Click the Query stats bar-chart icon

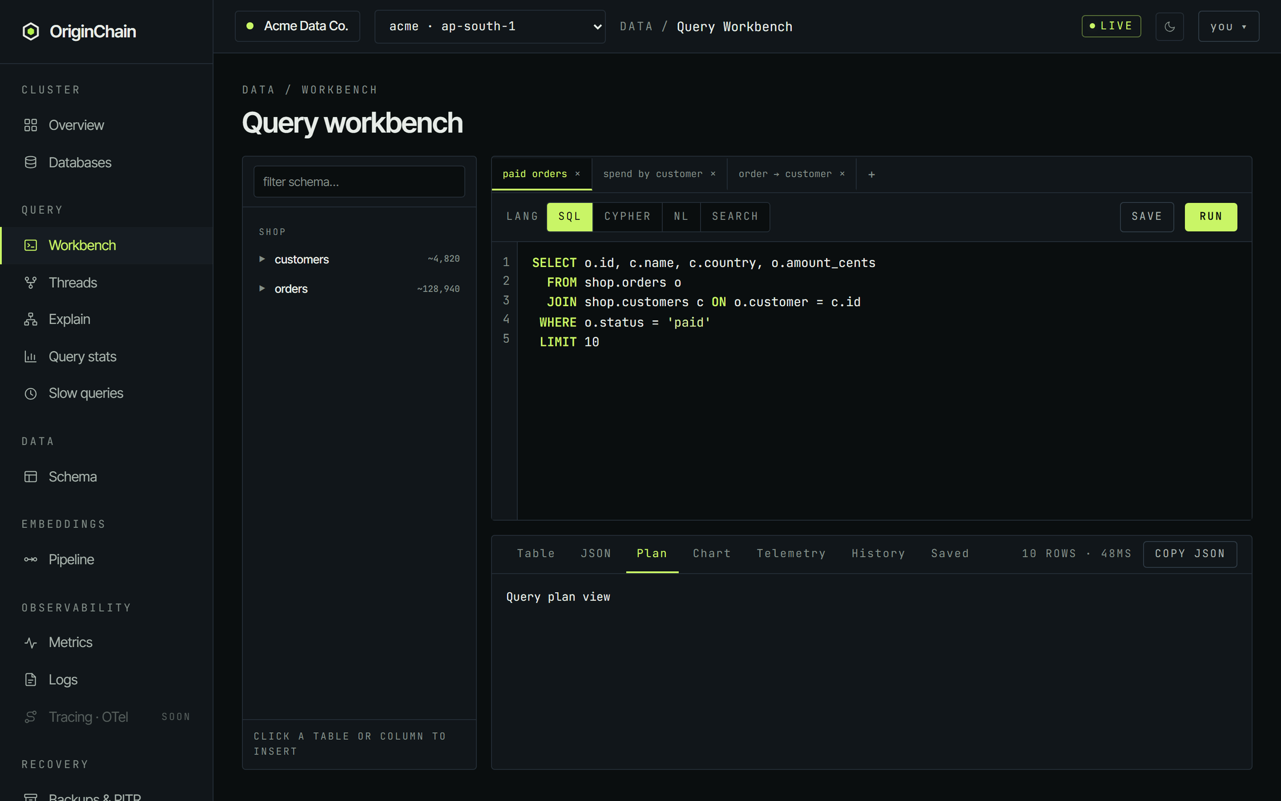(31, 357)
